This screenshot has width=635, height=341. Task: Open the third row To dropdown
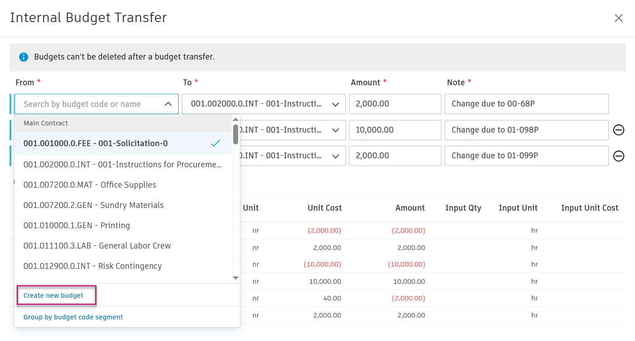tap(336, 156)
